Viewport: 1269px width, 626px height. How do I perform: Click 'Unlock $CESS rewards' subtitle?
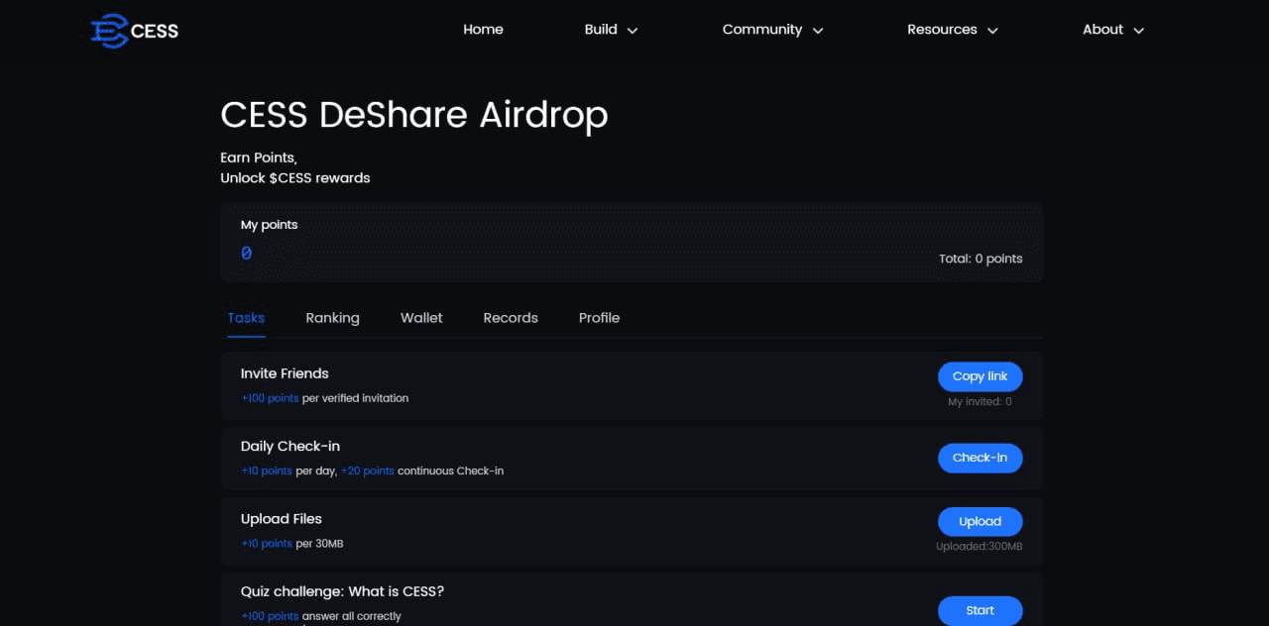[x=295, y=178]
